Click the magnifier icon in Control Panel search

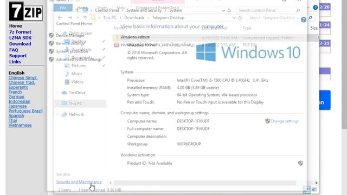[x=298, y=10]
